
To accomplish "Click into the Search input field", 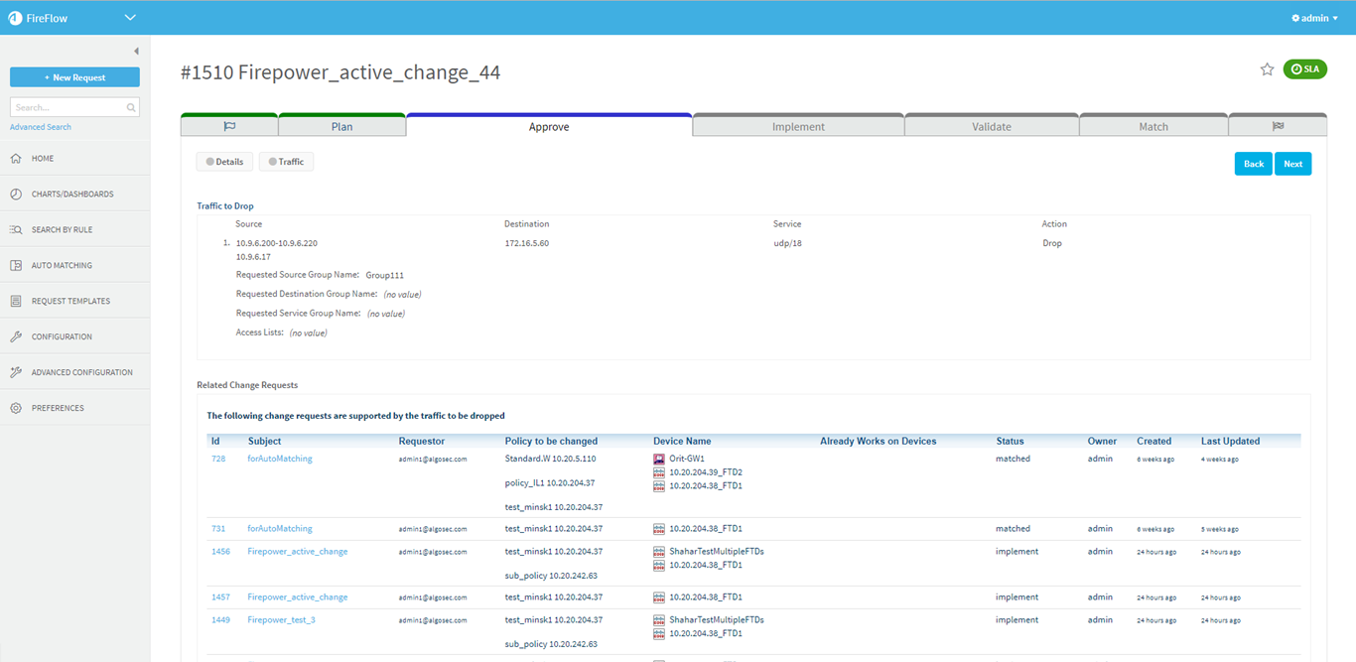I will pos(68,107).
